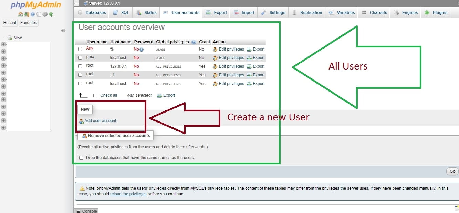Open the Variables tab

click(x=342, y=13)
